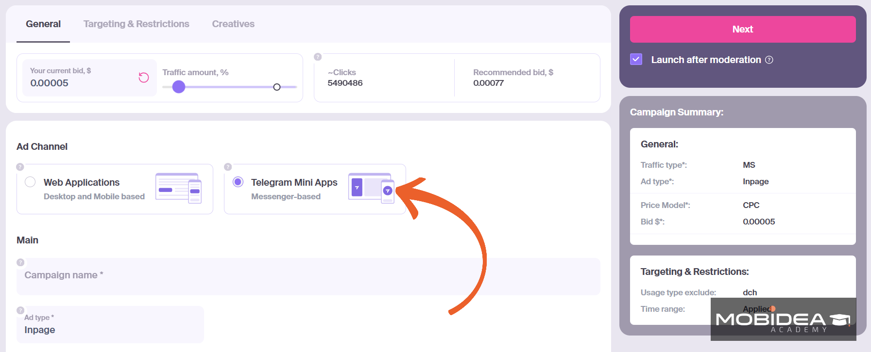Expand the Ad type dropdown showing Inpage
The width and height of the screenshot is (871, 352).
110,324
